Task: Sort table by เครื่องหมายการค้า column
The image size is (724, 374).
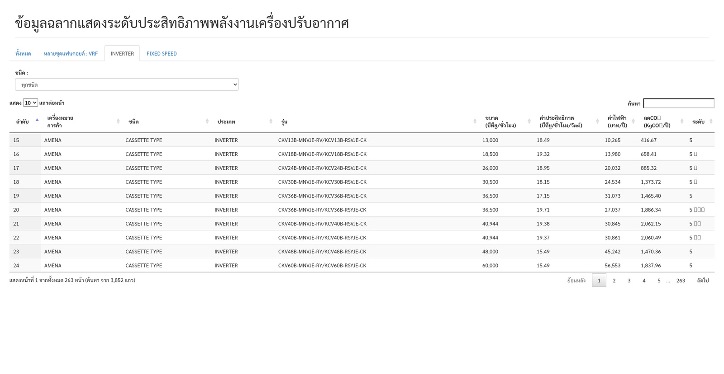Action: 81,122
